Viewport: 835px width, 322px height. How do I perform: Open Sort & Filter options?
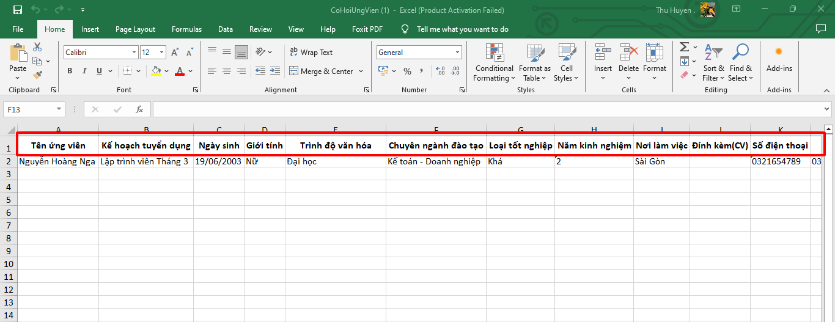click(713, 63)
